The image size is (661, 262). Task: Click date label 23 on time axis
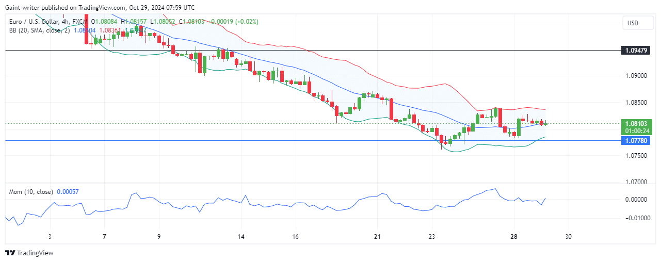coord(431,237)
